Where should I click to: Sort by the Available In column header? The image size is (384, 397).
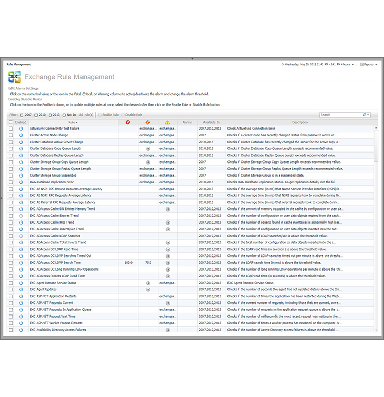coord(211,122)
